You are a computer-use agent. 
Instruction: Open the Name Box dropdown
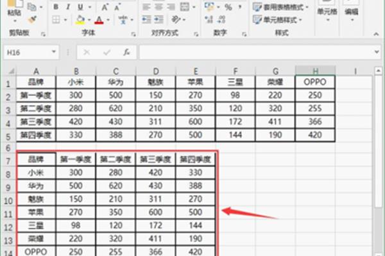tap(53, 52)
